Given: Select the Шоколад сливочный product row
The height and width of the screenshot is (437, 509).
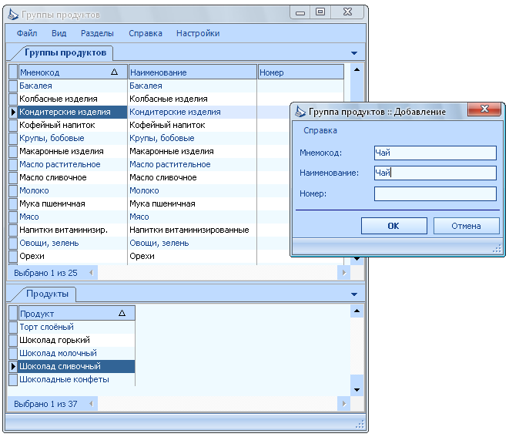Looking at the screenshot, I should tap(76, 367).
